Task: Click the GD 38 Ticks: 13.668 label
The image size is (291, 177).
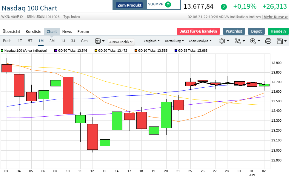Action: coord(193,51)
